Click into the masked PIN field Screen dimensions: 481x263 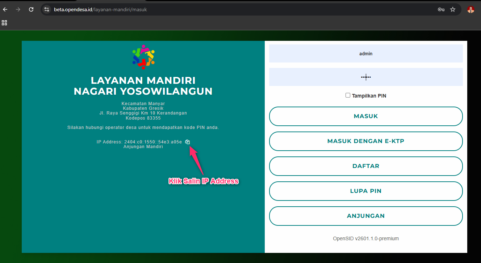(366, 77)
